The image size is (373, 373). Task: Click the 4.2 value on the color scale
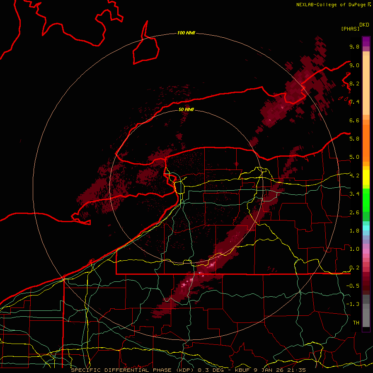(x=354, y=176)
